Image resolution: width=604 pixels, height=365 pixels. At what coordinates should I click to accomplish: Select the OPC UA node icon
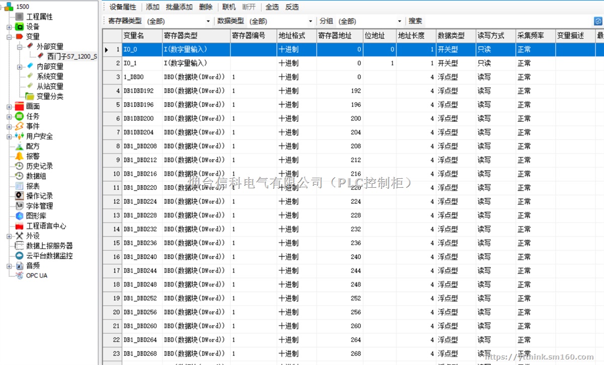19,275
